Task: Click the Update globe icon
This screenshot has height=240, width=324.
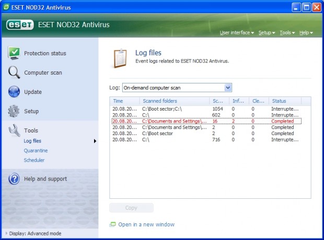Action: (x=14, y=92)
